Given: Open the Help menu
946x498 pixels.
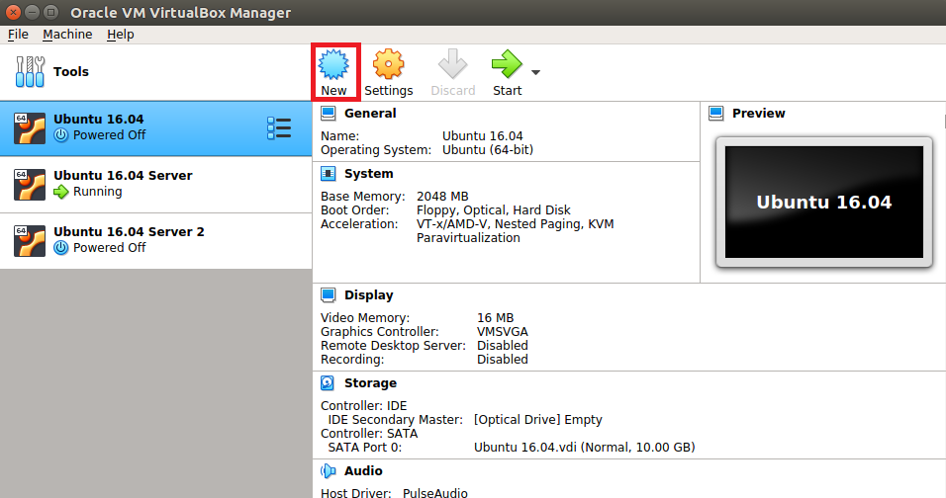Looking at the screenshot, I should 121,35.
